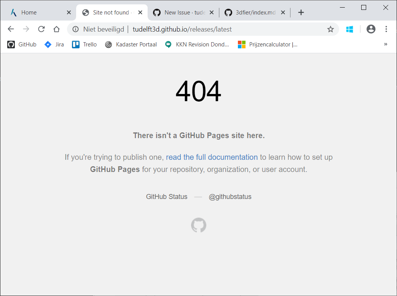Screen dimensions: 397x296
Task: Go back to the previous page
Action: click(11, 29)
